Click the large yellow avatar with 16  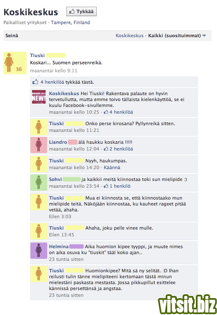(x=15, y=63)
